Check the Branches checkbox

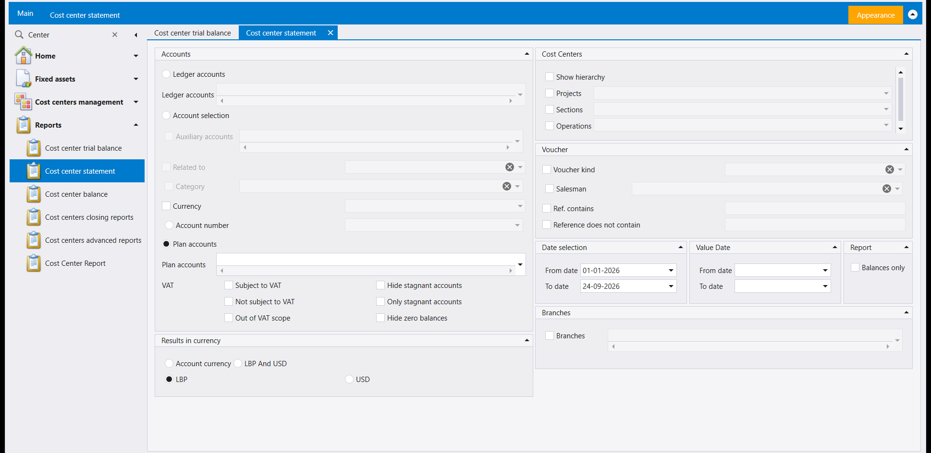[x=550, y=335]
